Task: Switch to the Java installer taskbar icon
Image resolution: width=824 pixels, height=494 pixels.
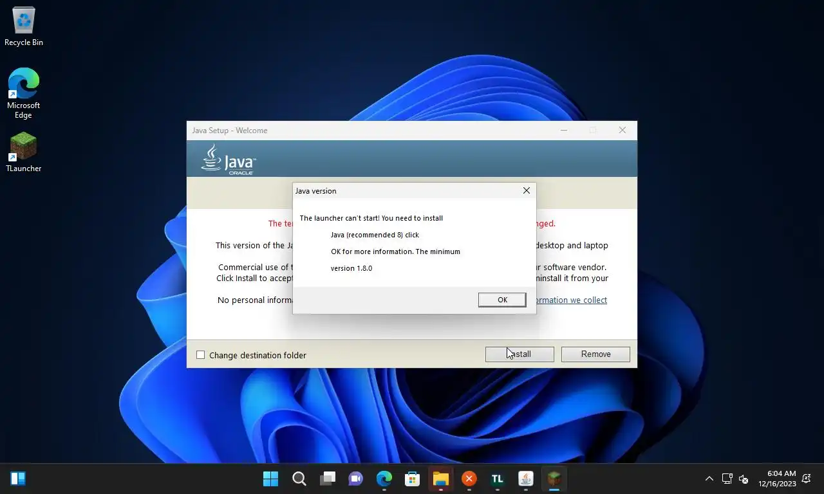Action: (x=526, y=479)
